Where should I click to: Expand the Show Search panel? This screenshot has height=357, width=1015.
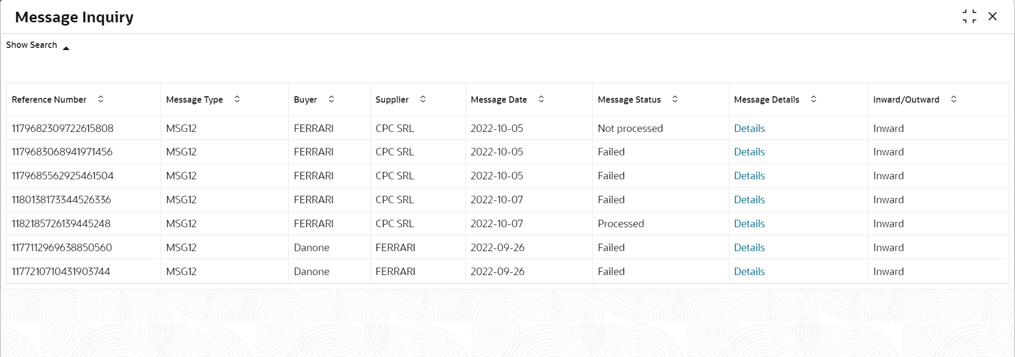(x=38, y=45)
